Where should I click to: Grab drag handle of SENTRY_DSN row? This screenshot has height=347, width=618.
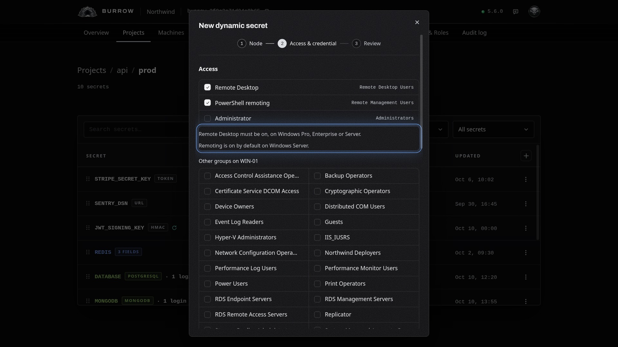[88, 203]
